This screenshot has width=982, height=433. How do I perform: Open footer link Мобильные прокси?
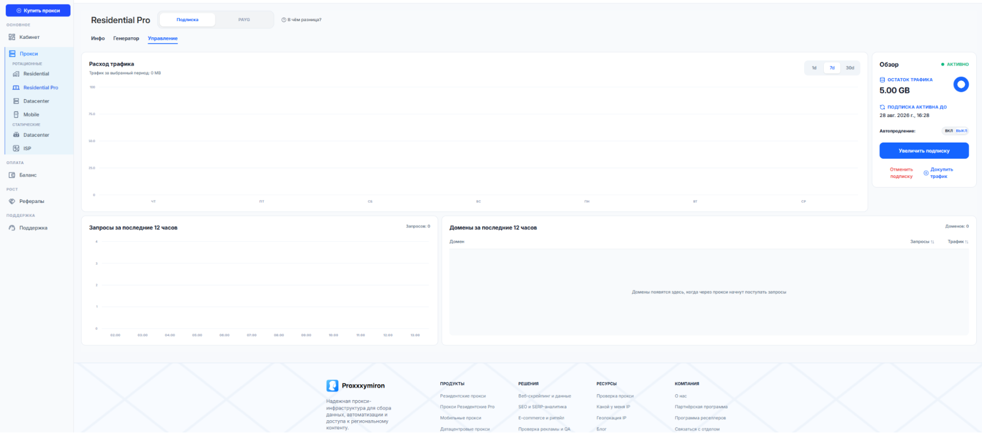click(461, 418)
